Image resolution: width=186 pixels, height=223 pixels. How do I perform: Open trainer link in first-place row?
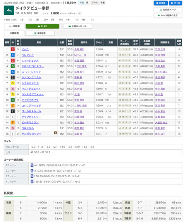point(160,49)
